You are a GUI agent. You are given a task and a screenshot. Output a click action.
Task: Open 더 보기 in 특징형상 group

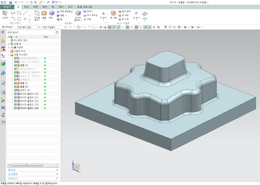(x=103, y=16)
